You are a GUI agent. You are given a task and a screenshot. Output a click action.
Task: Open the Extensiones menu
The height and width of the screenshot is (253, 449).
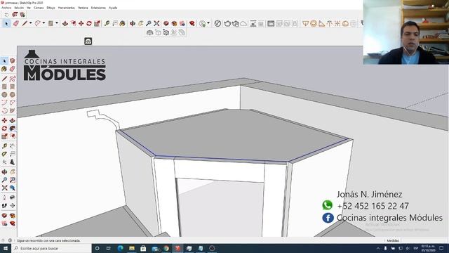pos(98,8)
